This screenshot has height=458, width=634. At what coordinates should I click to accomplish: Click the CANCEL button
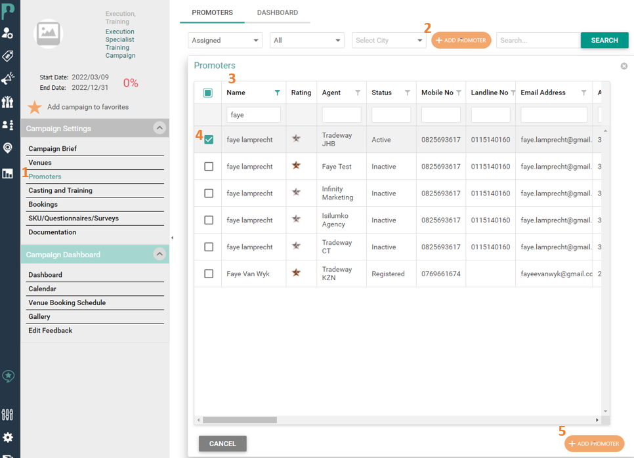tap(222, 444)
